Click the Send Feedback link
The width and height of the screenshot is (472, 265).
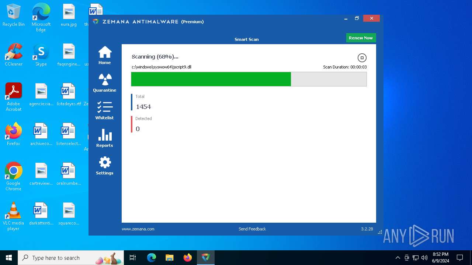[x=252, y=229]
